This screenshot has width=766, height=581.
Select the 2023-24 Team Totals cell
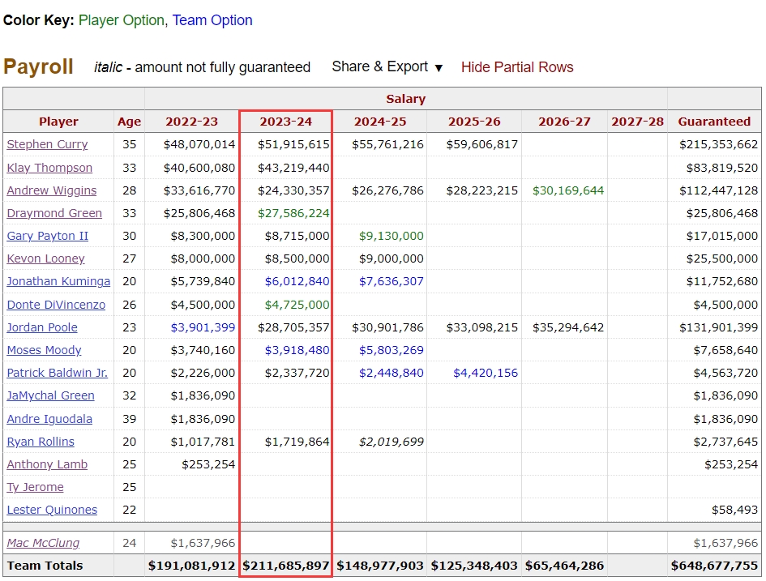[x=285, y=566]
